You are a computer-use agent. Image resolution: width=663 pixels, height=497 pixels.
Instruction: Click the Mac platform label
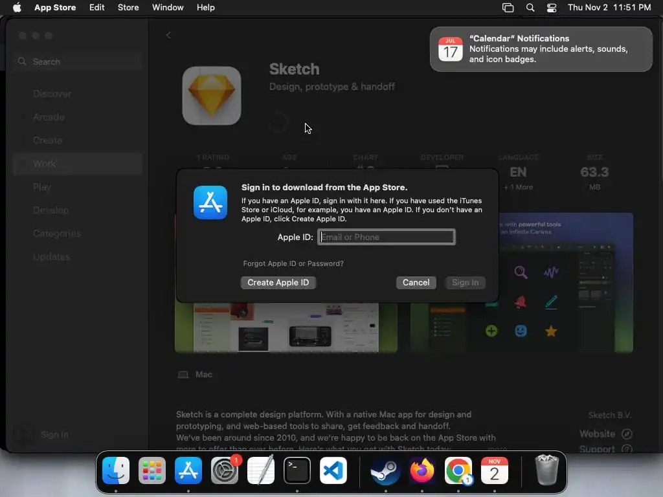point(203,375)
